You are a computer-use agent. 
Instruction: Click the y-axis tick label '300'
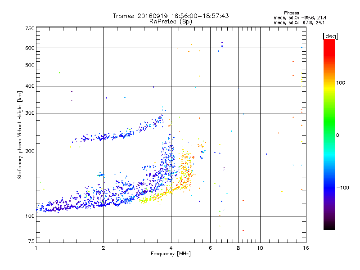click(30, 113)
